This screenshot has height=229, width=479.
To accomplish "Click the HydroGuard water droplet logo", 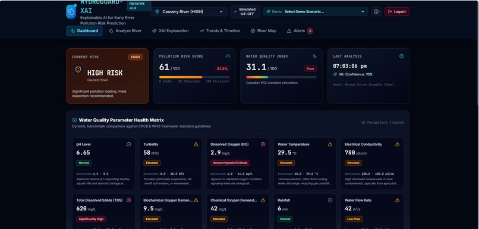I will pyautogui.click(x=71, y=12).
